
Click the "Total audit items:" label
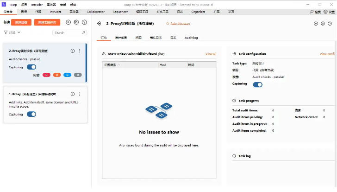click(245, 110)
